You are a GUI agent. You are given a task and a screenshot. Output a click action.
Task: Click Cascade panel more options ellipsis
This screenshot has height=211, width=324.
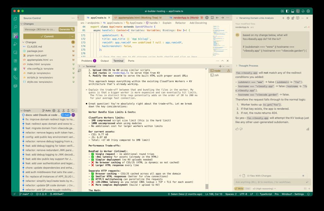pos(302,18)
